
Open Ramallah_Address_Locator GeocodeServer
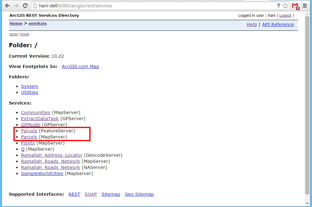click(x=51, y=155)
